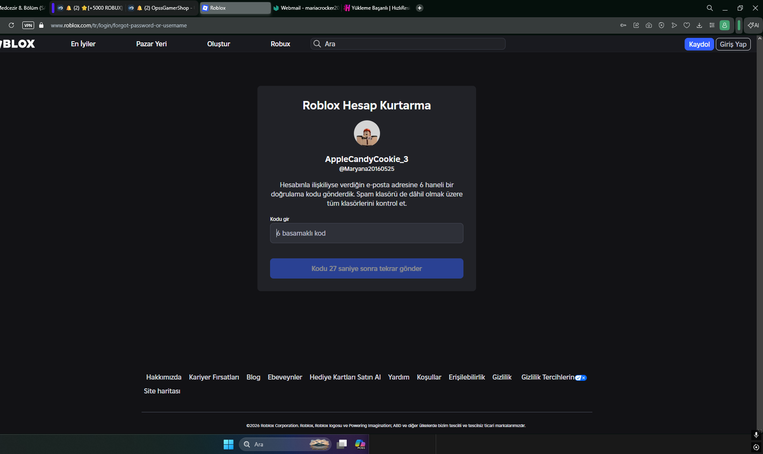Switch to the Medcezir 8. Bölüm tab
Viewport: 763px width, 454px height.
[x=23, y=8]
